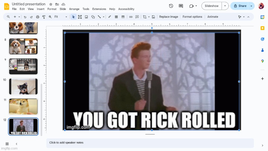The image size is (268, 151).
Task: Insert a text box
Action: click(80, 17)
